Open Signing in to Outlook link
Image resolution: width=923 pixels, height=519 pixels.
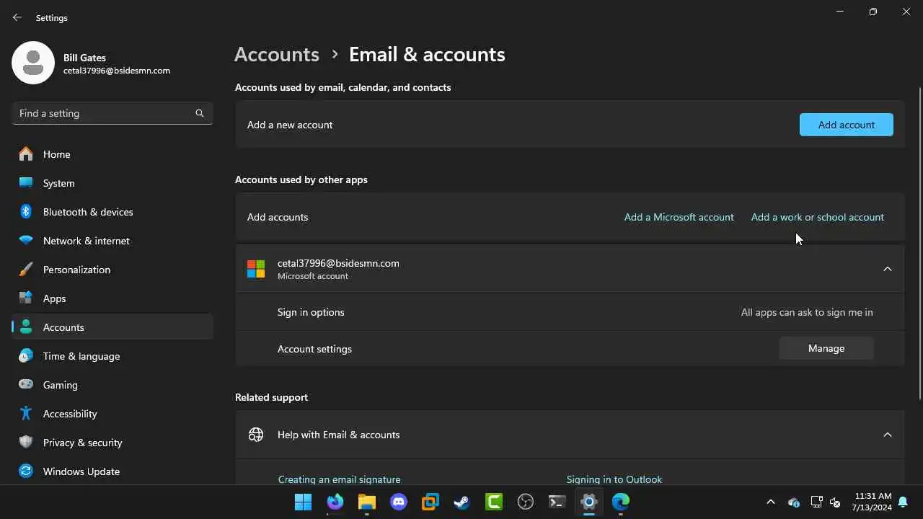click(614, 479)
